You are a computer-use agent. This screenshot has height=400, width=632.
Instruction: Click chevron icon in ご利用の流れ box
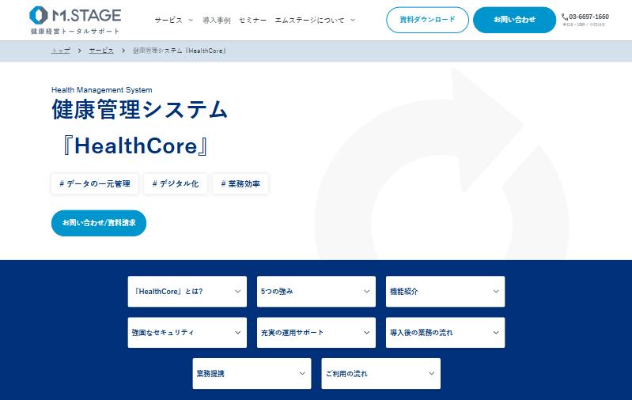tap(431, 373)
